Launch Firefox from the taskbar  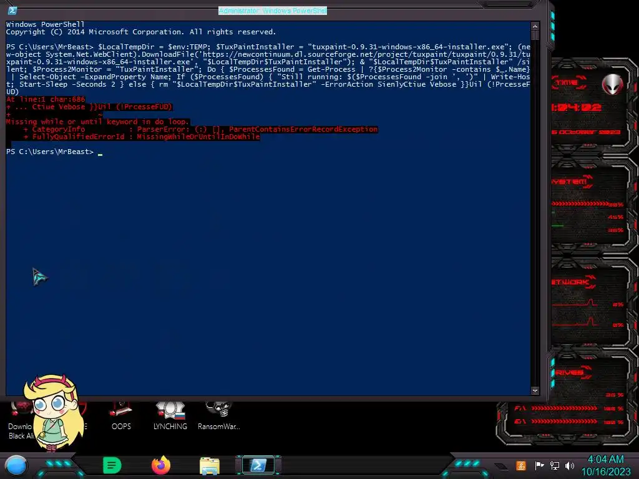pos(161,465)
